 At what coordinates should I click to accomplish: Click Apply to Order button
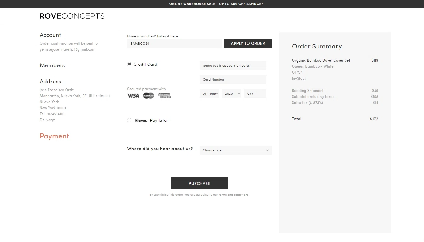click(x=248, y=43)
